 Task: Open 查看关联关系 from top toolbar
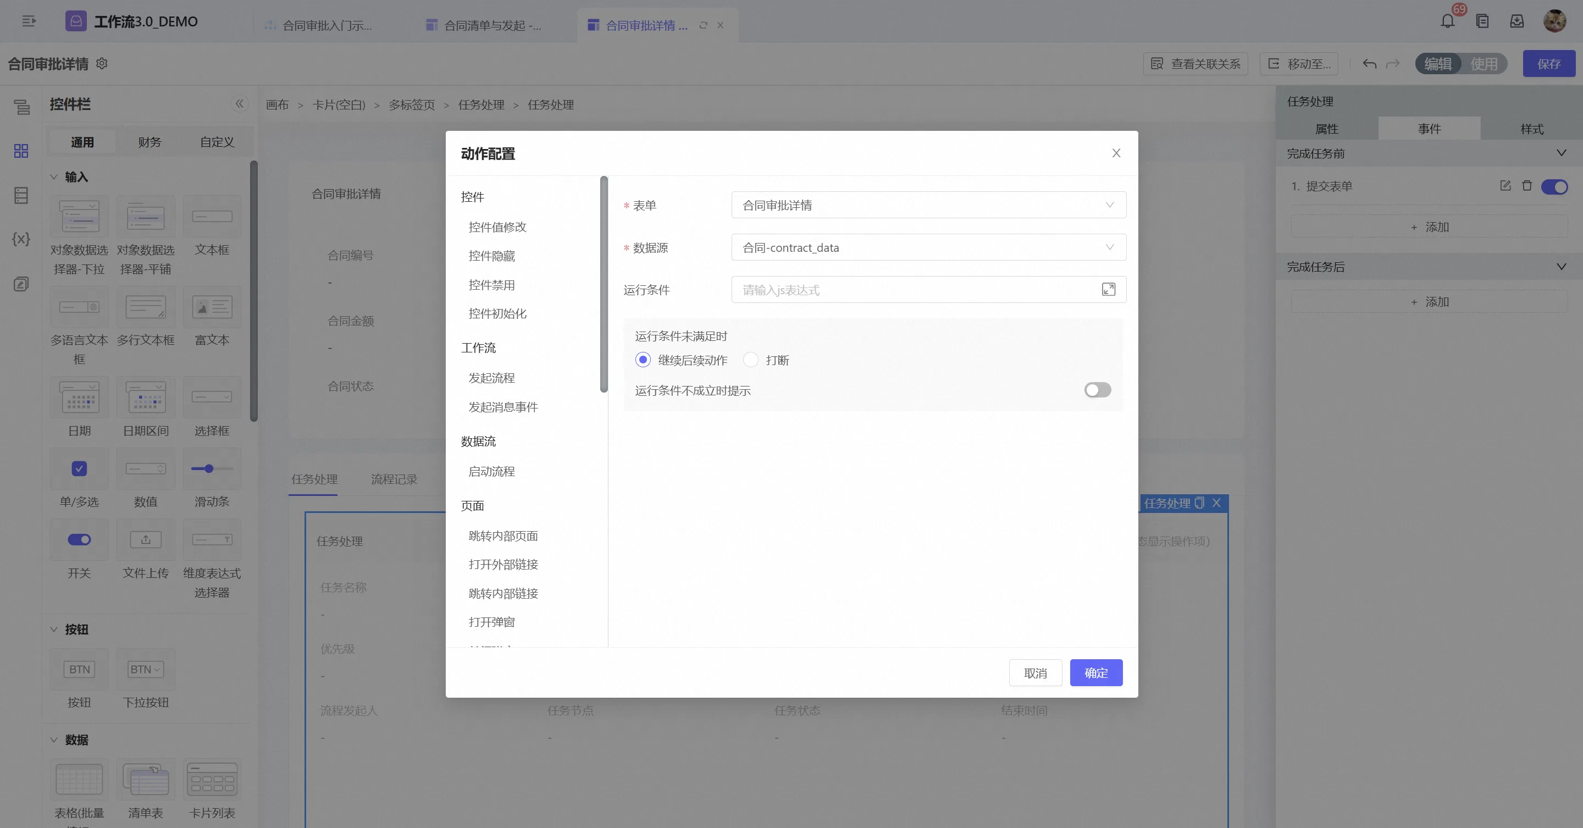tap(1195, 64)
